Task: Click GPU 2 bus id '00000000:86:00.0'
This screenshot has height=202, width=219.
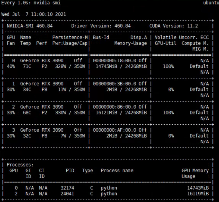Action: click(x=115, y=107)
